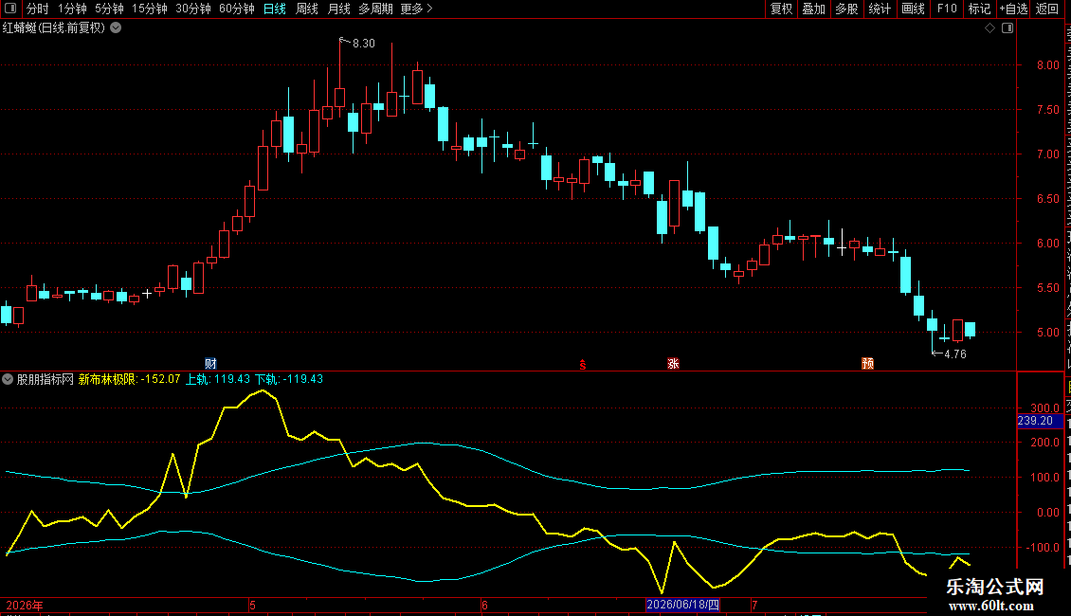Click the red $ marker on the timeline
This screenshot has height=616, width=1071.
(583, 365)
